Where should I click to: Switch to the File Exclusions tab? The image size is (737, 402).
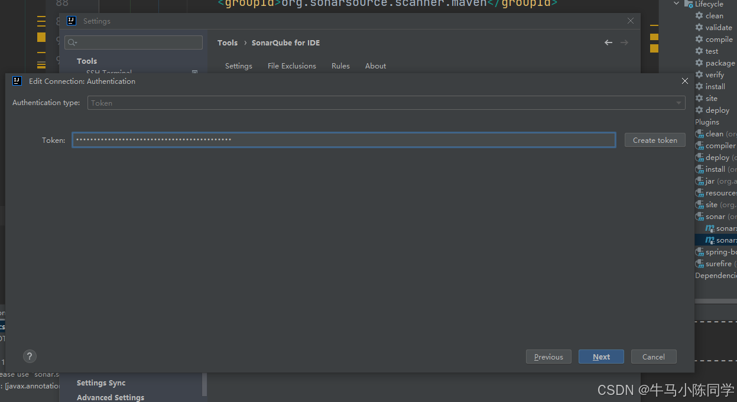pos(292,66)
